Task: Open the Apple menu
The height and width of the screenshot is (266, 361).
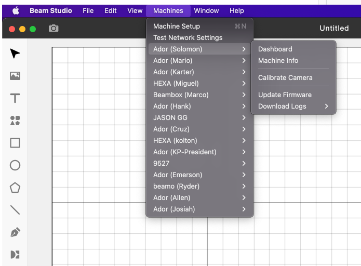Action: click(x=16, y=10)
